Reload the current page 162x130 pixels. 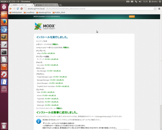tap(18, 9)
